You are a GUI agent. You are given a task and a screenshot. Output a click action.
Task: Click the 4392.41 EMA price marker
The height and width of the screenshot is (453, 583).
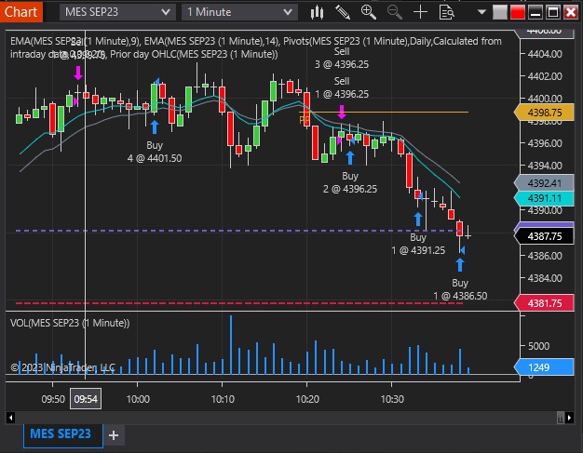[x=544, y=183]
